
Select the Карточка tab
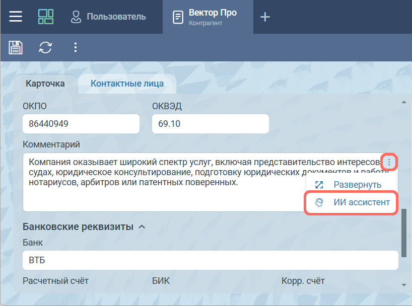coord(45,84)
